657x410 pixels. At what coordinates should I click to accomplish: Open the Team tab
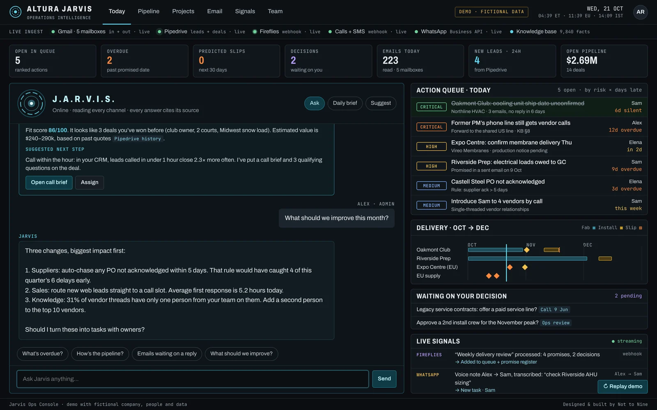coord(275,11)
